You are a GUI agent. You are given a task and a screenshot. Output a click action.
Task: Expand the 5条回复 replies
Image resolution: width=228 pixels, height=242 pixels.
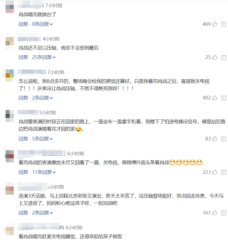[42, 139]
